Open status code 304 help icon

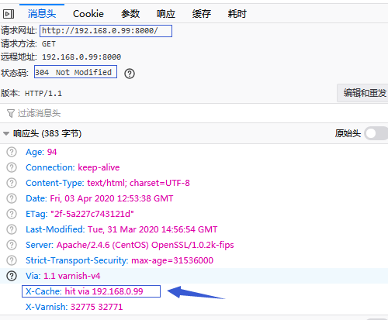point(130,74)
